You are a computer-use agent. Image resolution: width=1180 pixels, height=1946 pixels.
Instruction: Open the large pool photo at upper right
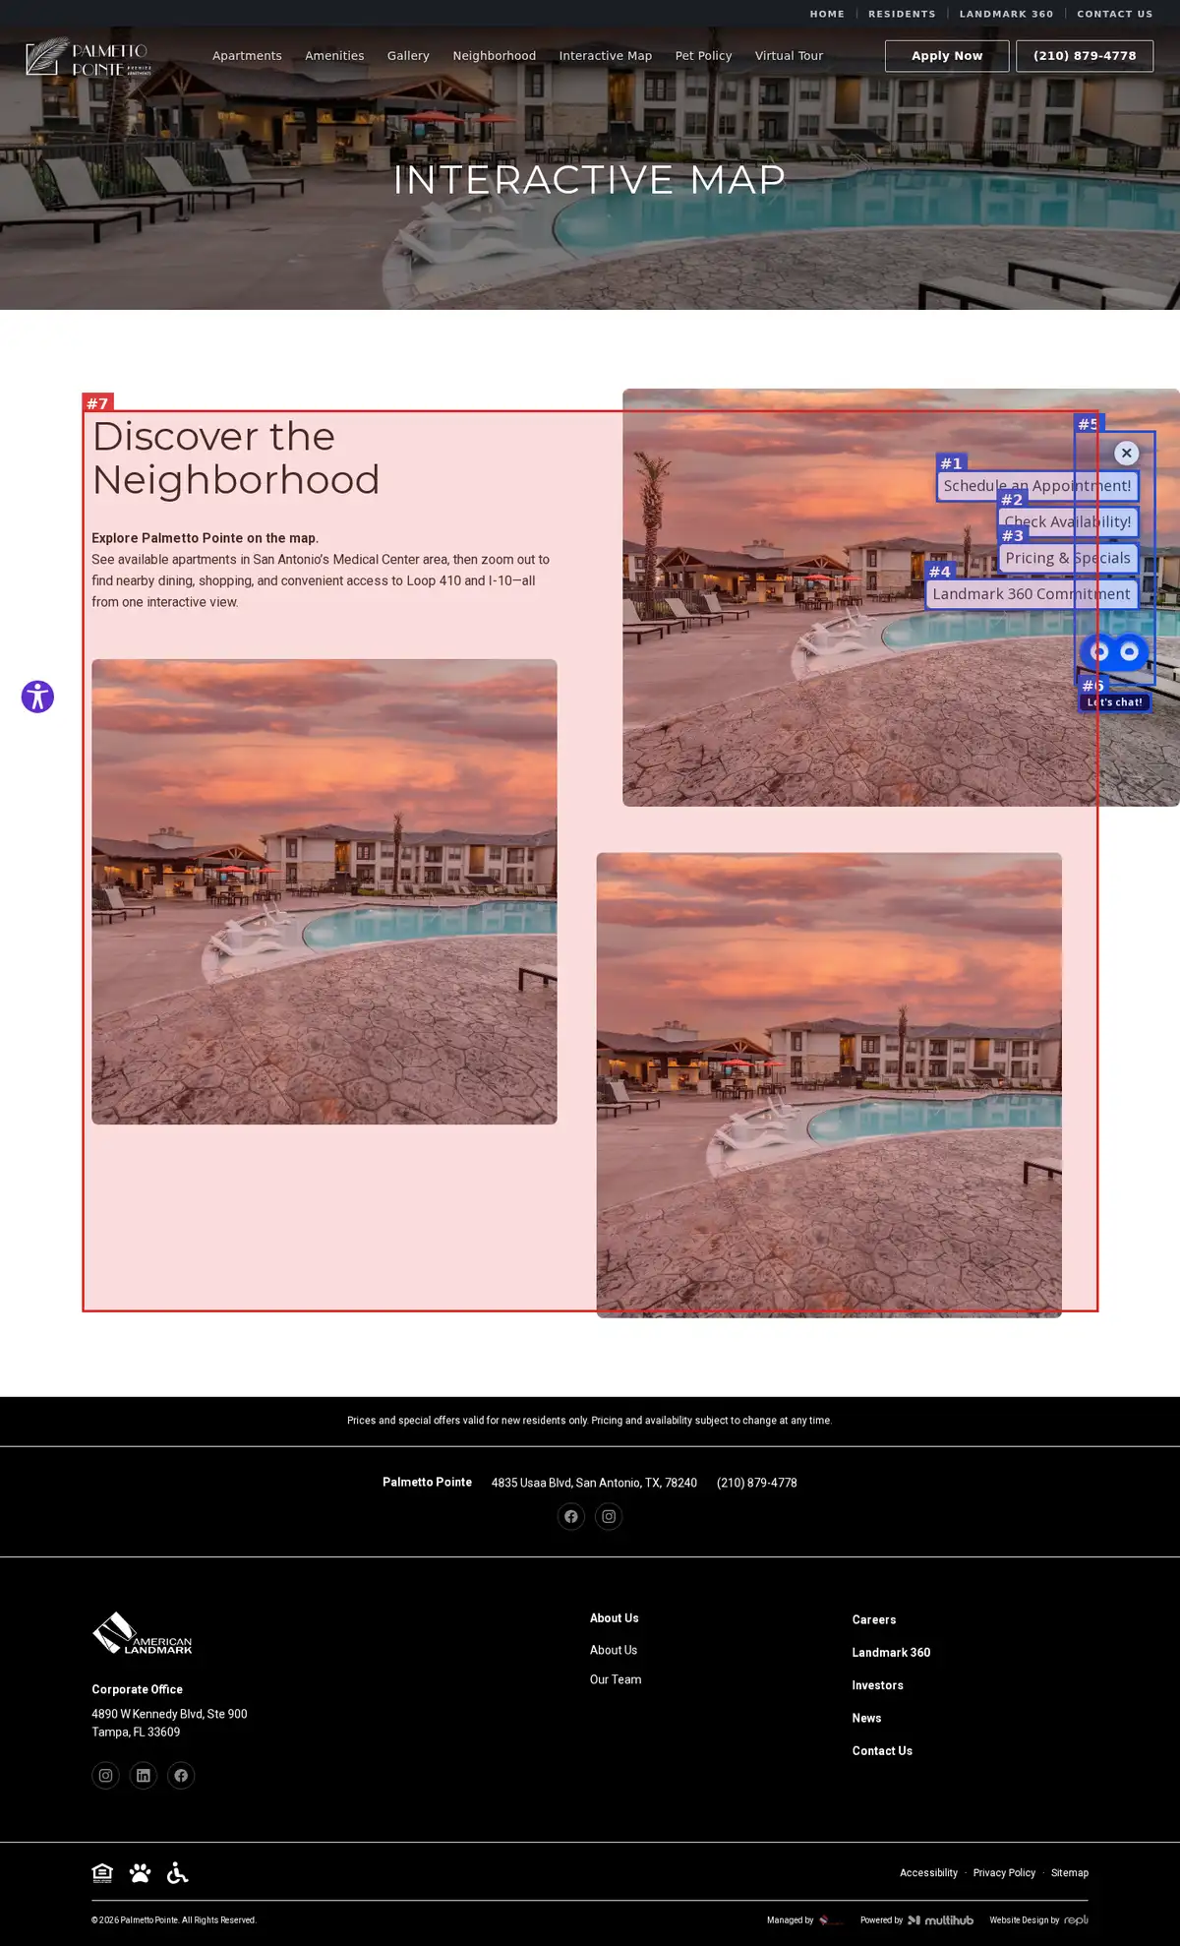901,597
